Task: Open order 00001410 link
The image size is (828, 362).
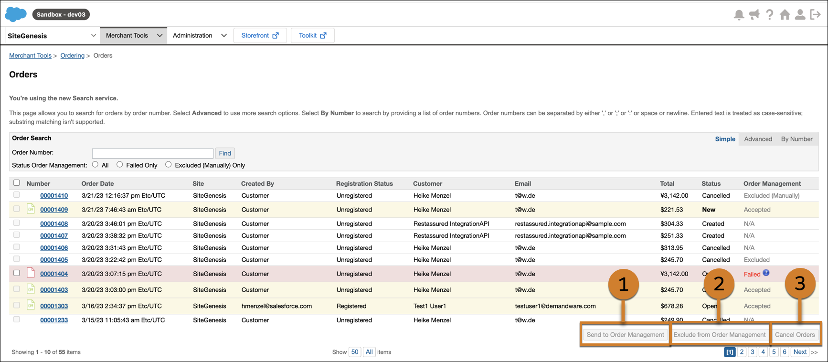Action: pyautogui.click(x=54, y=196)
